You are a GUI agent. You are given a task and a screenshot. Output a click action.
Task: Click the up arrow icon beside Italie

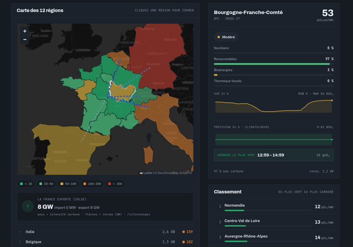20,232
